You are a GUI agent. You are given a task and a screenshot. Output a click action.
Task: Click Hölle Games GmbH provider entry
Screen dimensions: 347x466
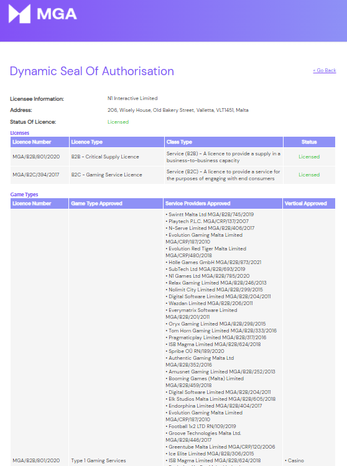pyautogui.click(x=213, y=262)
